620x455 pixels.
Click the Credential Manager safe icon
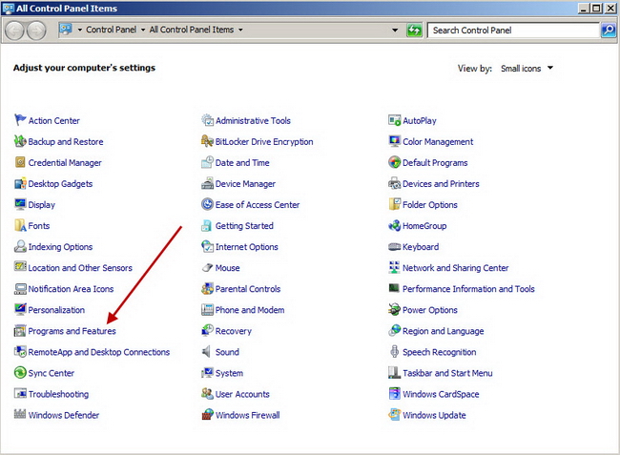pyautogui.click(x=20, y=162)
